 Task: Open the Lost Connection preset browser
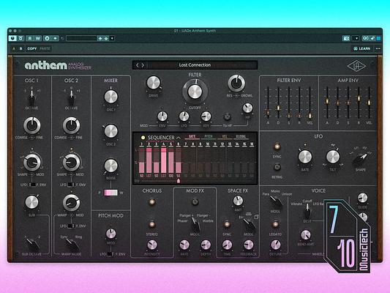pos(195,65)
